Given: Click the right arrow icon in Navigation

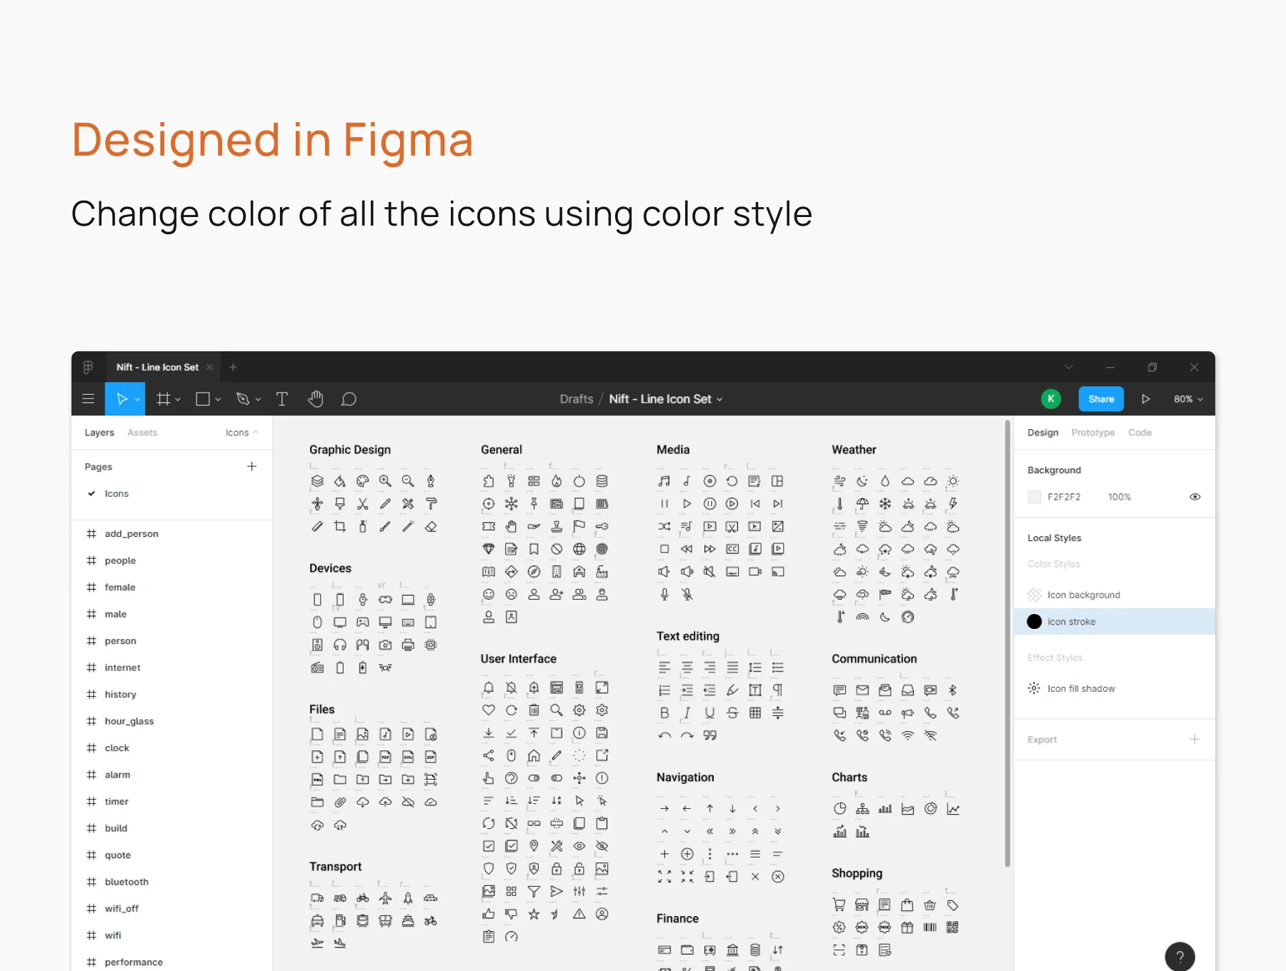Looking at the screenshot, I should (664, 808).
